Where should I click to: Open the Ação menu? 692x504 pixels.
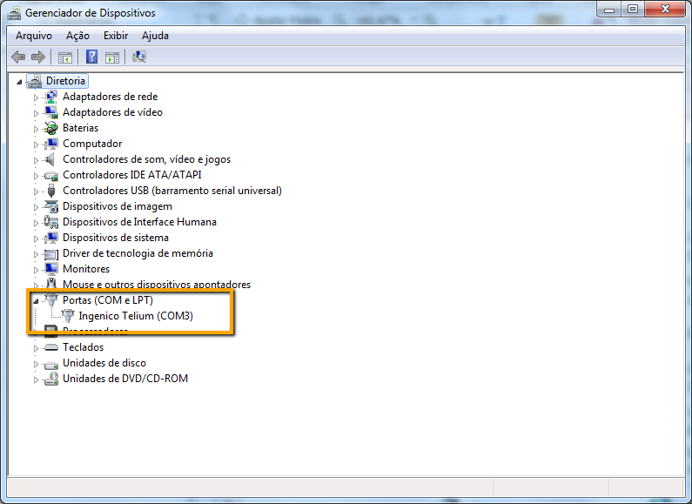tap(77, 36)
